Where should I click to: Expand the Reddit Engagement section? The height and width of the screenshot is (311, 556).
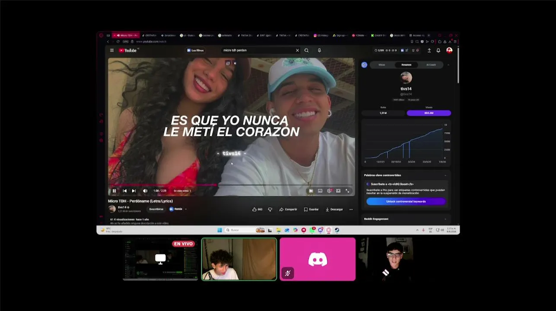point(445,219)
